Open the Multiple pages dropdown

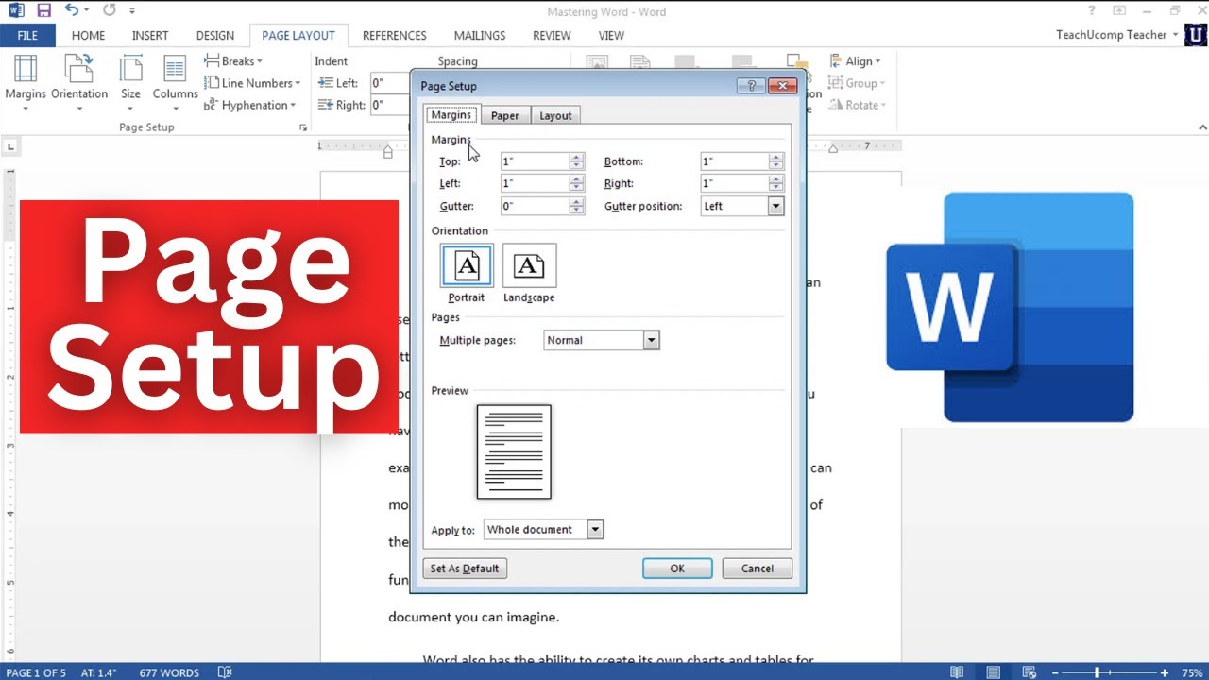pos(602,340)
